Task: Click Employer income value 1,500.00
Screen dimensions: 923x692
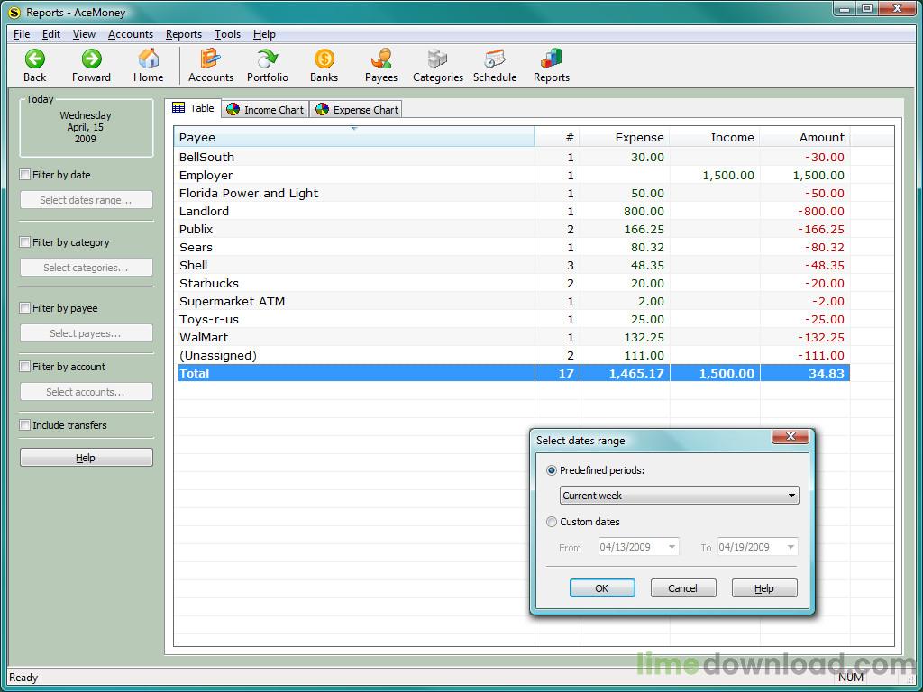Action: (x=728, y=176)
